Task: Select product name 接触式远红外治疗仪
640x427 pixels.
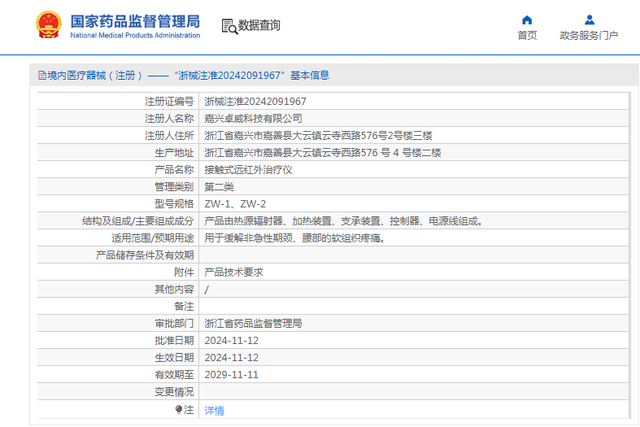Action: (x=248, y=170)
